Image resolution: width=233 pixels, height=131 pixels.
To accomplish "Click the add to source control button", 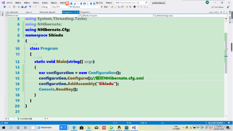I will (x=215, y=123).
